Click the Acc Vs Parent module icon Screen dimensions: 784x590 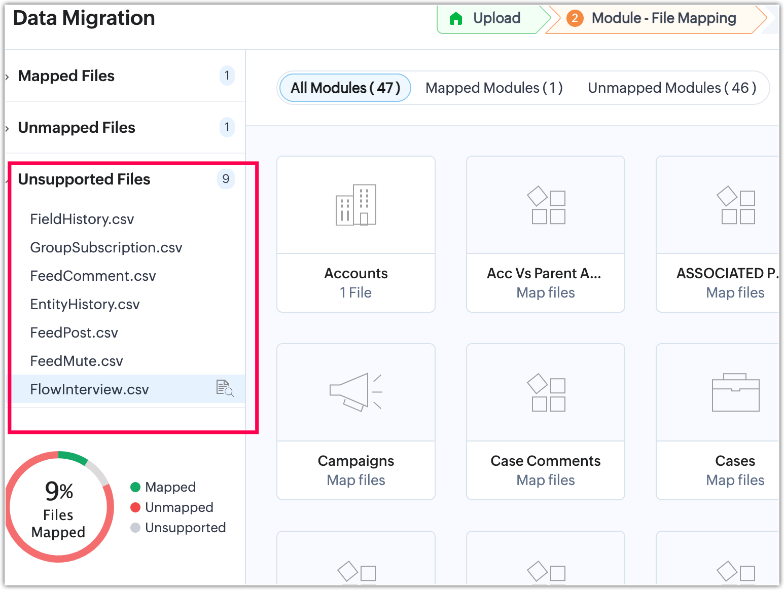[x=546, y=205]
